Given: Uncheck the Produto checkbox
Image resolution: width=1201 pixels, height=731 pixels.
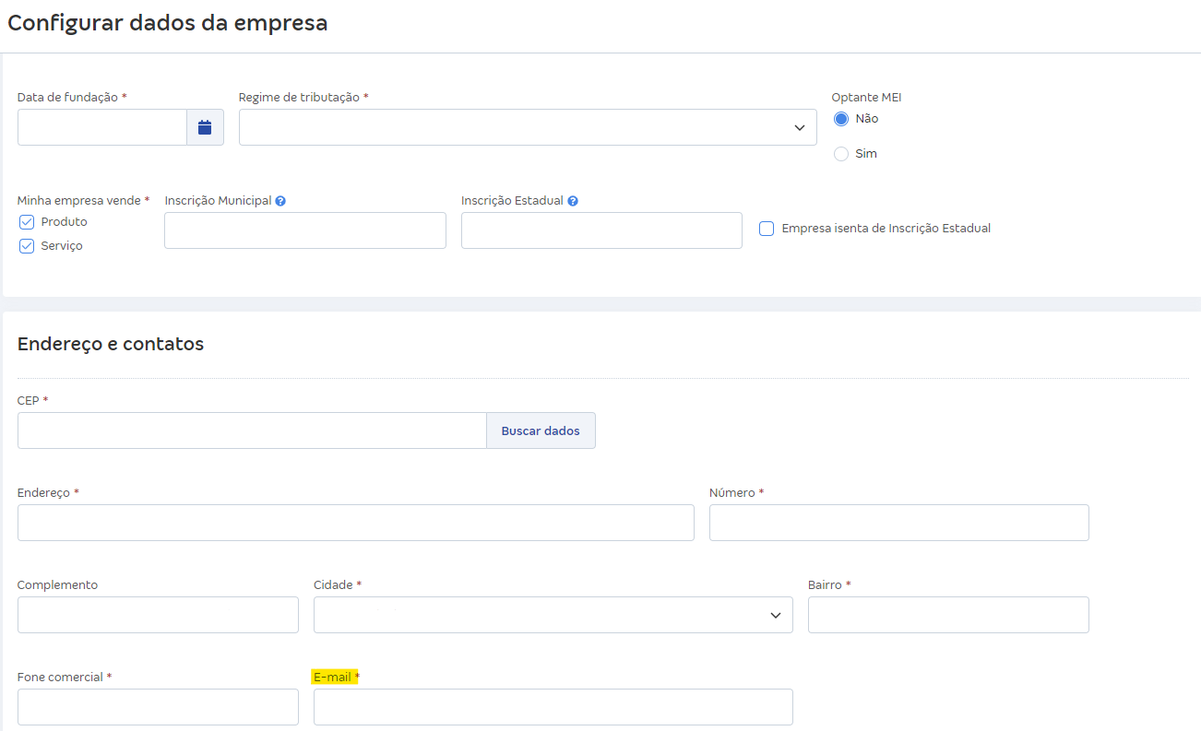Looking at the screenshot, I should (26, 221).
